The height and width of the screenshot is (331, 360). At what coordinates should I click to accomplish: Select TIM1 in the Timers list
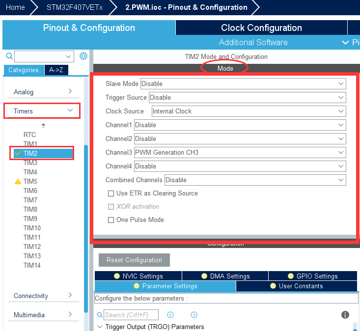click(30, 144)
